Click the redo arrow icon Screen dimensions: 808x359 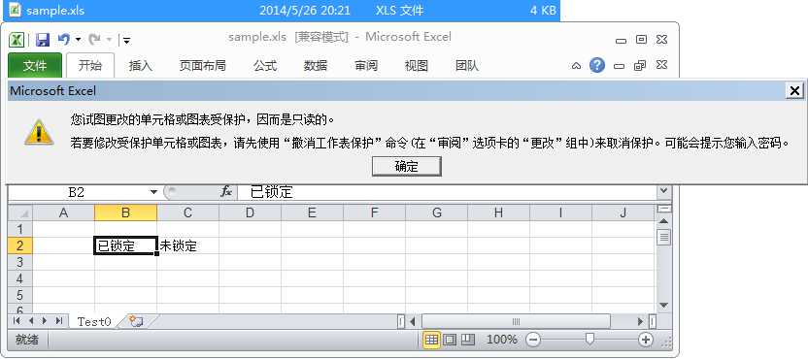[95, 39]
